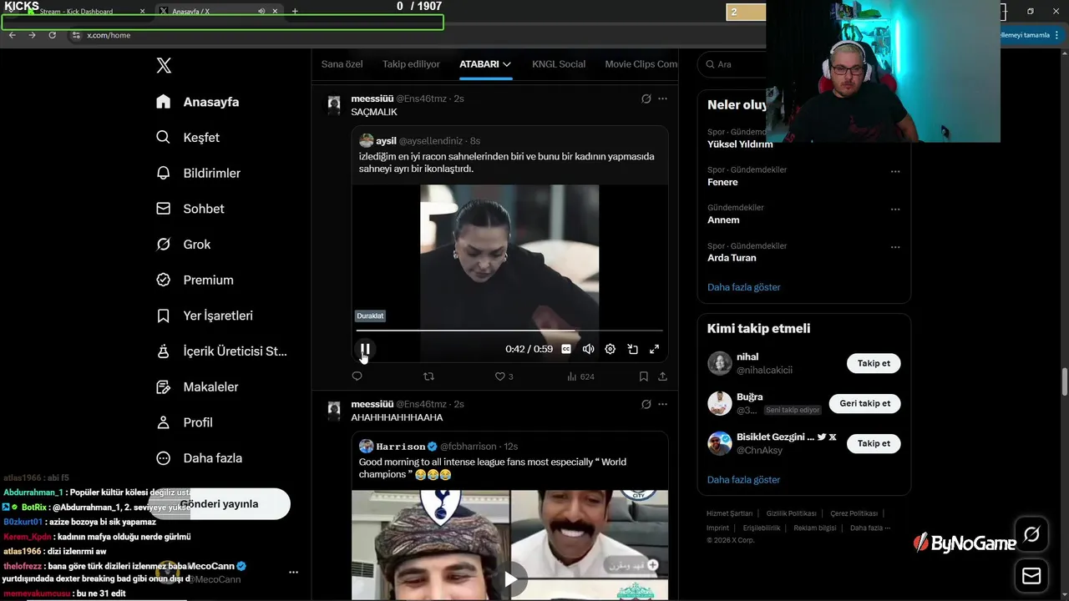Viewport: 1069px width, 601px height.
Task: Show more suggestions under Kimi takip etmeli
Action: point(743,480)
